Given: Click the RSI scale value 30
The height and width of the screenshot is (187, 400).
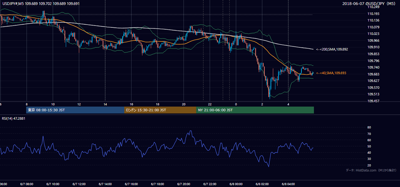Looking at the screenshot, I should click(x=369, y=159).
